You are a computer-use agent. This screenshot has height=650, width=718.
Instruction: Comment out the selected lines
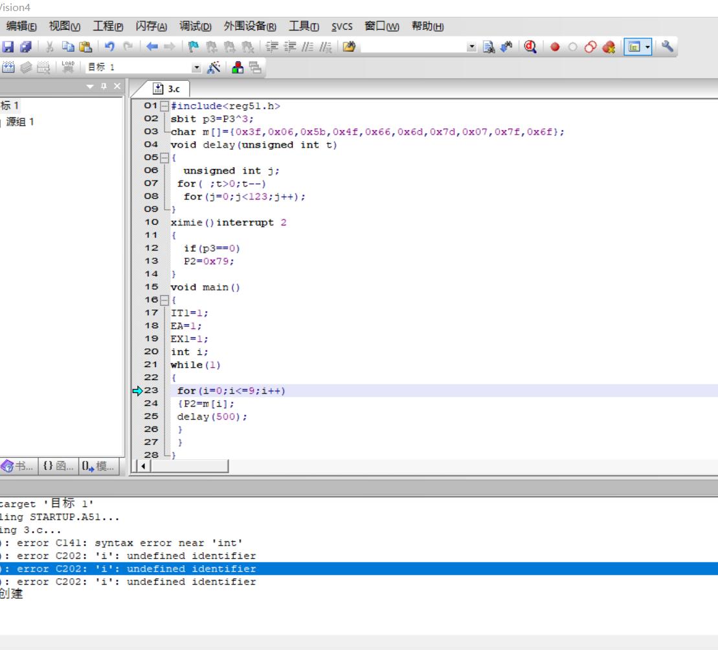point(308,47)
